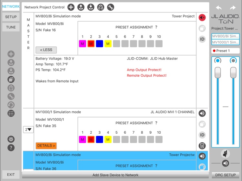
Task: Open the wrench tools icon in top toolbar
Action: coord(110,7)
